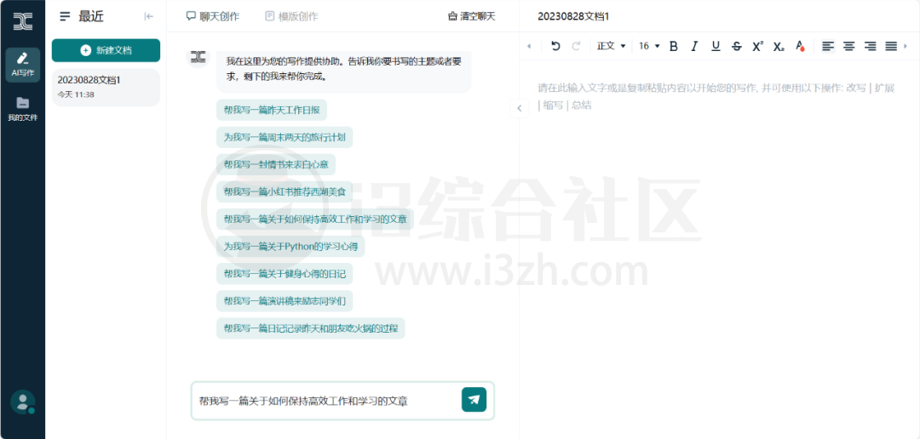Image resolution: width=920 pixels, height=439 pixels.
Task: Collapse the recent documents panel
Action: [148, 16]
